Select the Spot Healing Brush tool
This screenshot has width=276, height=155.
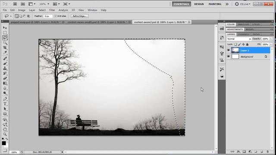(5, 59)
